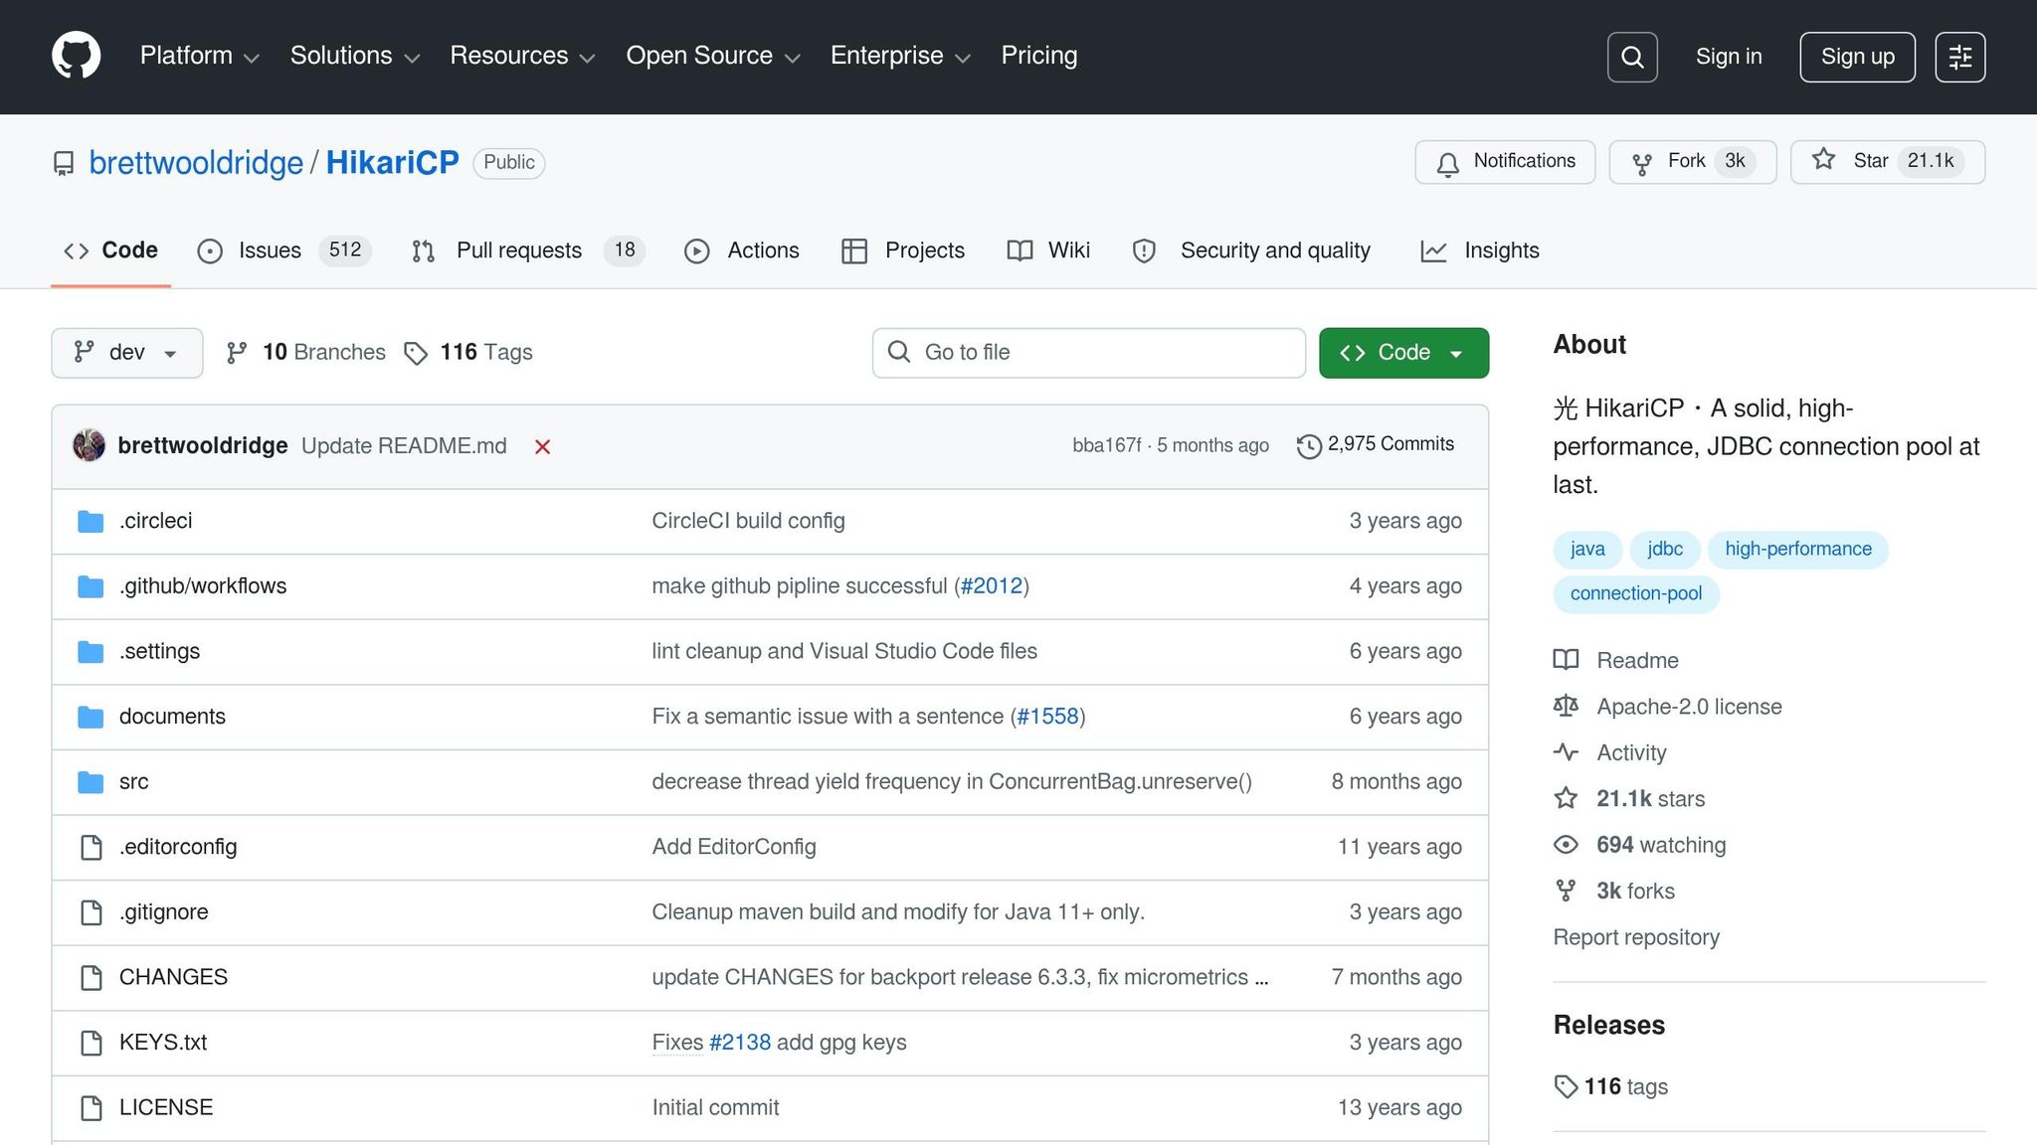Click the Notifications bell button
The width and height of the screenshot is (2037, 1145).
(x=1504, y=162)
